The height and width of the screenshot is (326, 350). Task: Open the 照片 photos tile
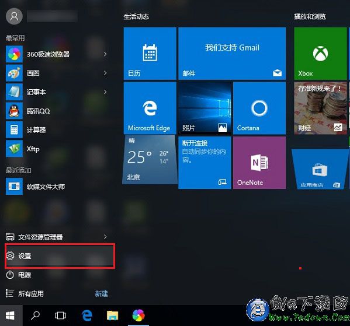pos(205,108)
